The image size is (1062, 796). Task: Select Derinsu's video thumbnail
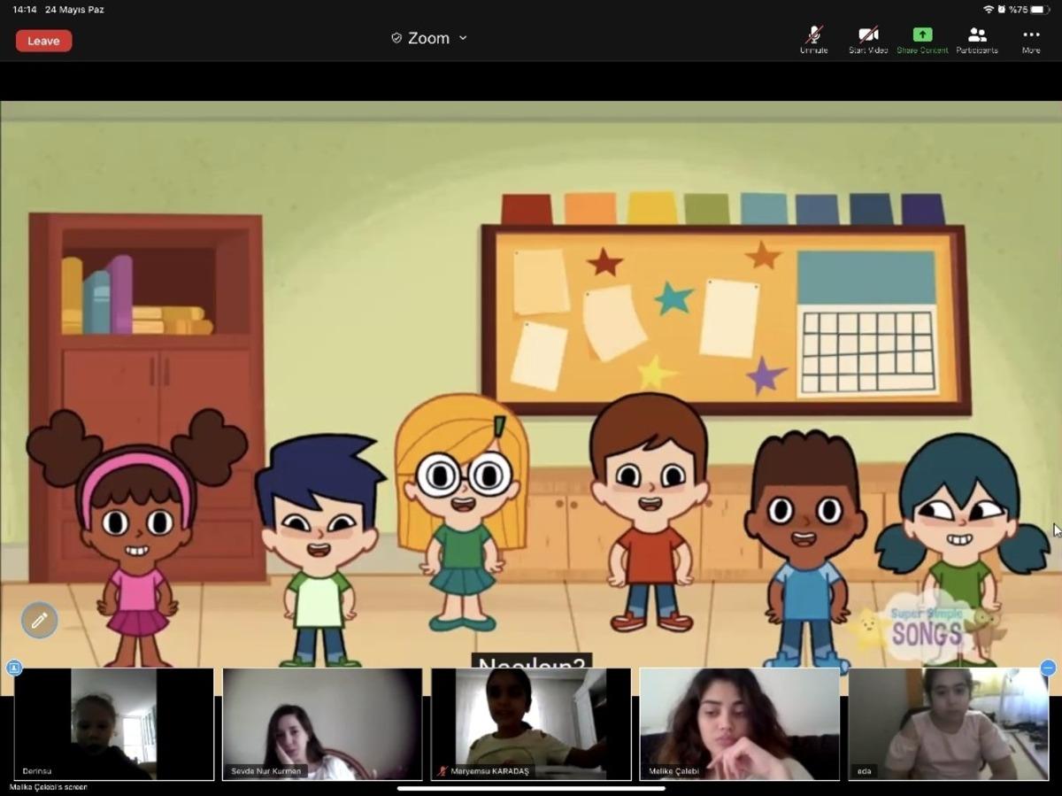114,723
